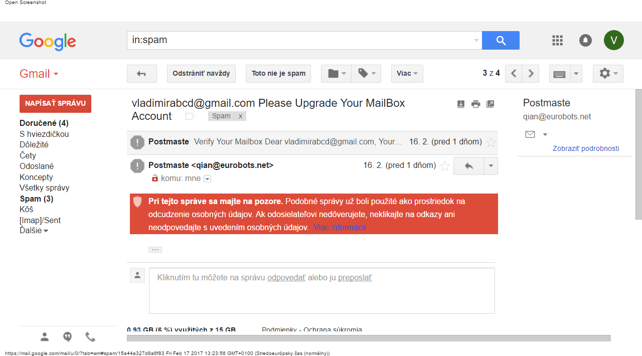Image resolution: width=642 pixels, height=356 pixels.
Task: Toggle star on the qian@eurobots.net message
Action: 444,166
